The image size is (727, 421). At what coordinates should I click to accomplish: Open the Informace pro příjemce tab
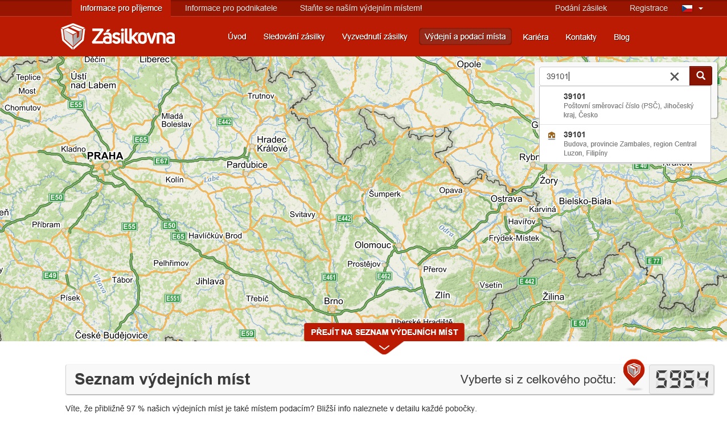pyautogui.click(x=121, y=8)
